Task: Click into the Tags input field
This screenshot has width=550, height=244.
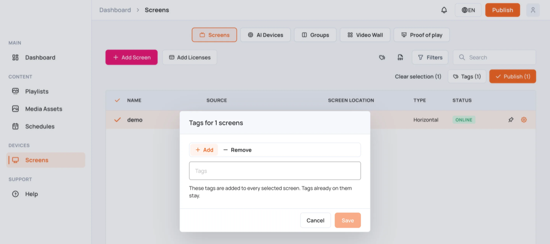Action: [x=275, y=171]
